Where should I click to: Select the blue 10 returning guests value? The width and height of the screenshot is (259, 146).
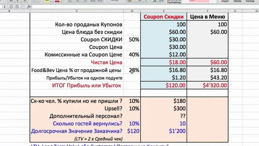(163, 124)
